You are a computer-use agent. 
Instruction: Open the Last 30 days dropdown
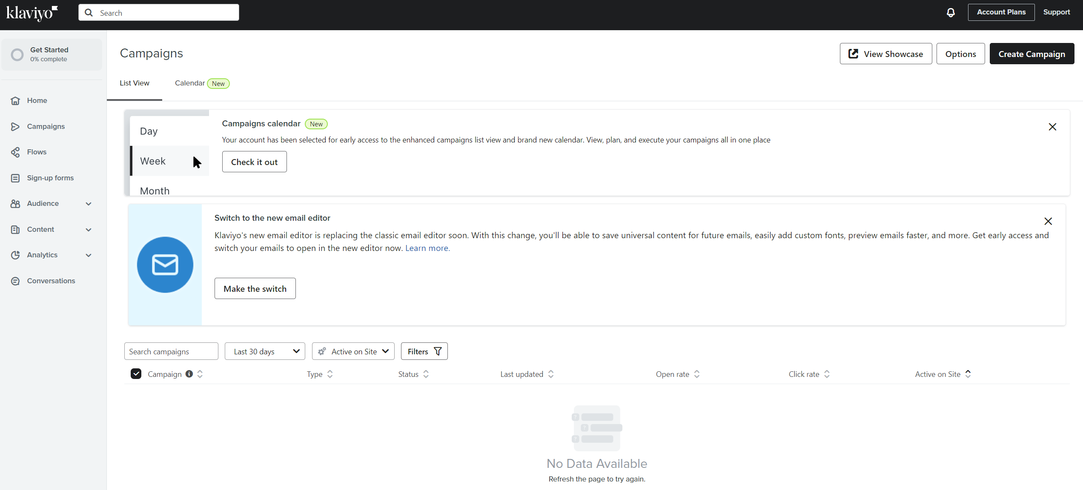tap(264, 351)
